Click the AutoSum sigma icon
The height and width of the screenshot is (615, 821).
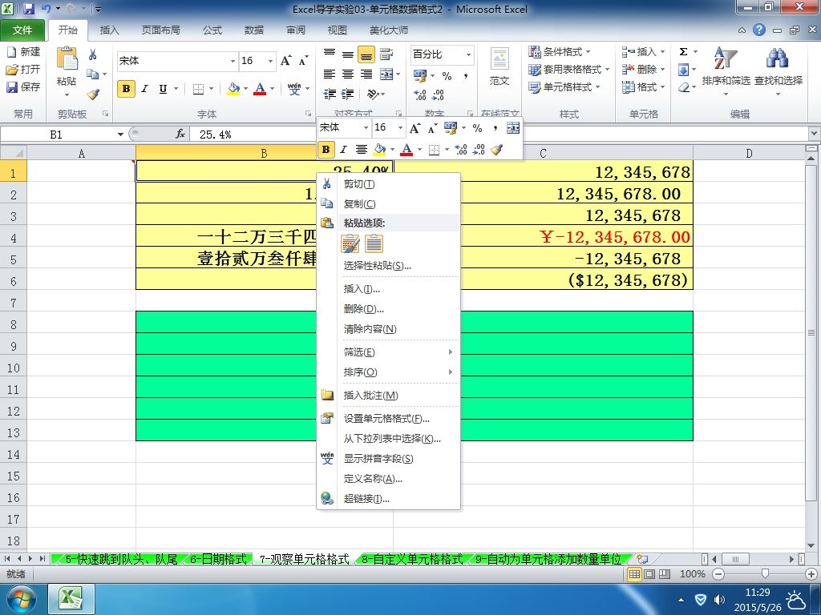[x=683, y=51]
